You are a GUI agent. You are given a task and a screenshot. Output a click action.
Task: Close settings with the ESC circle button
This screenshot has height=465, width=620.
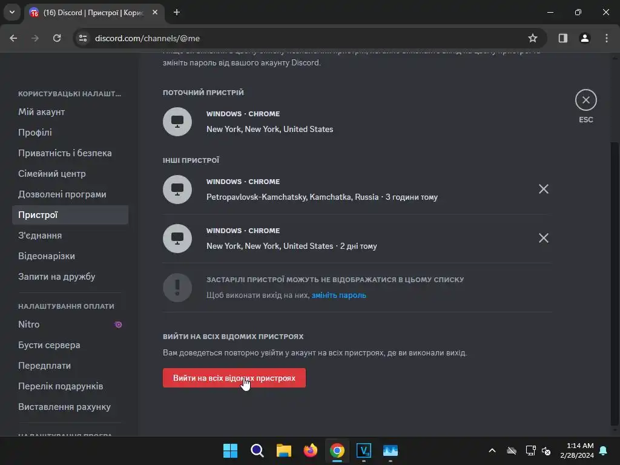click(585, 100)
